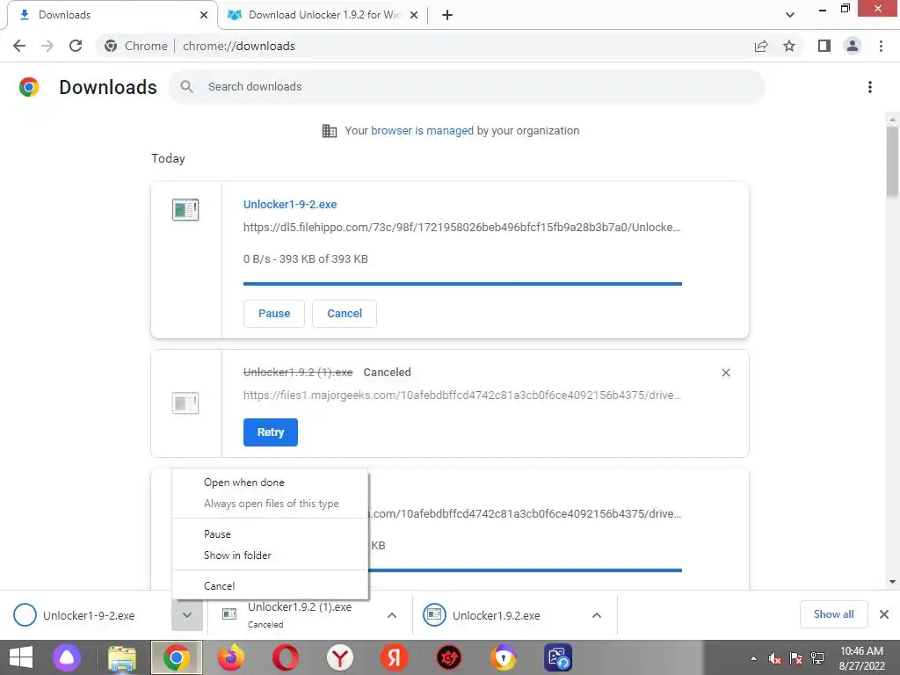Open options chevron for Unlocker1.9.2 (1).exe
The image size is (900, 675).
tap(392, 615)
